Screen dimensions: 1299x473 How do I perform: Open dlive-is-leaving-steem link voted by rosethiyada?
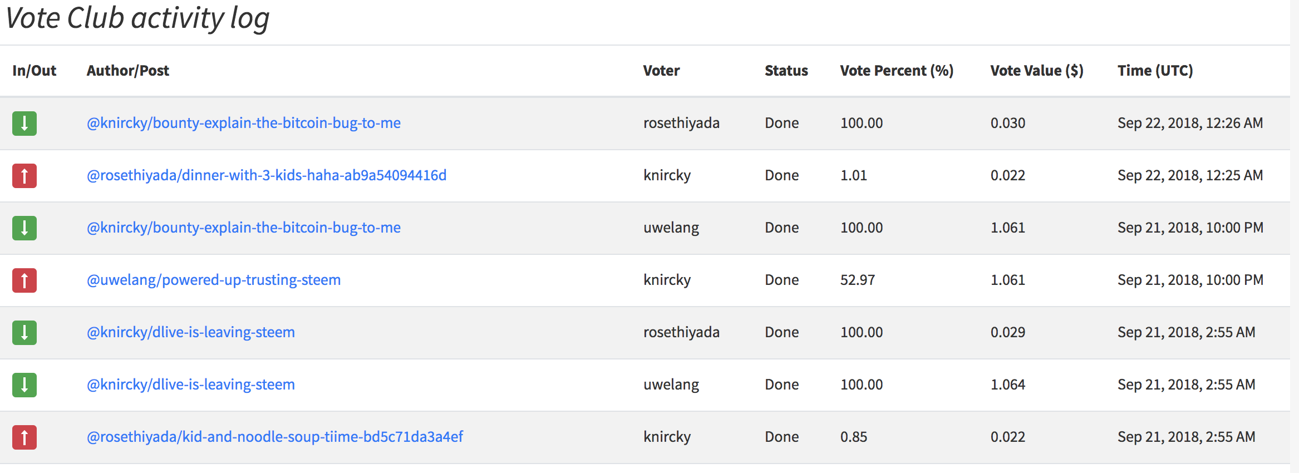point(190,332)
